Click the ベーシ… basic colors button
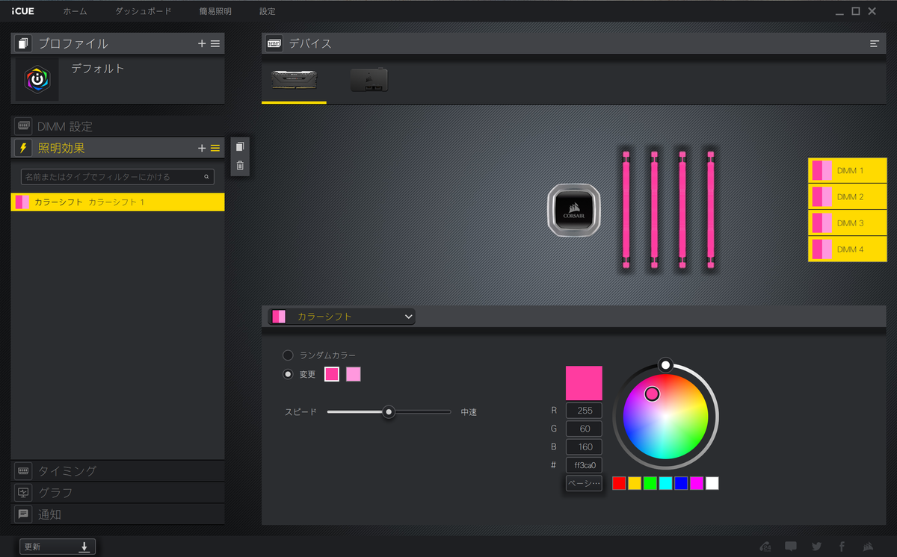This screenshot has height=557, width=897. 584,483
